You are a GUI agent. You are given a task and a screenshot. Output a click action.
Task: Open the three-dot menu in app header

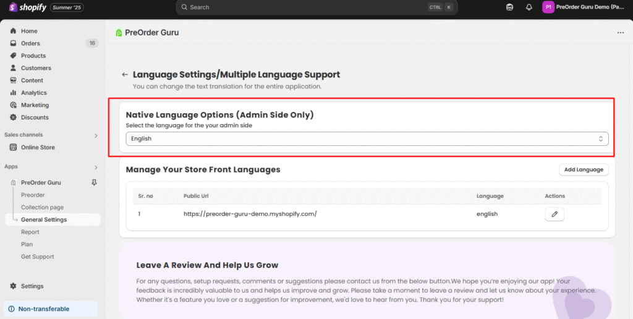click(x=620, y=33)
